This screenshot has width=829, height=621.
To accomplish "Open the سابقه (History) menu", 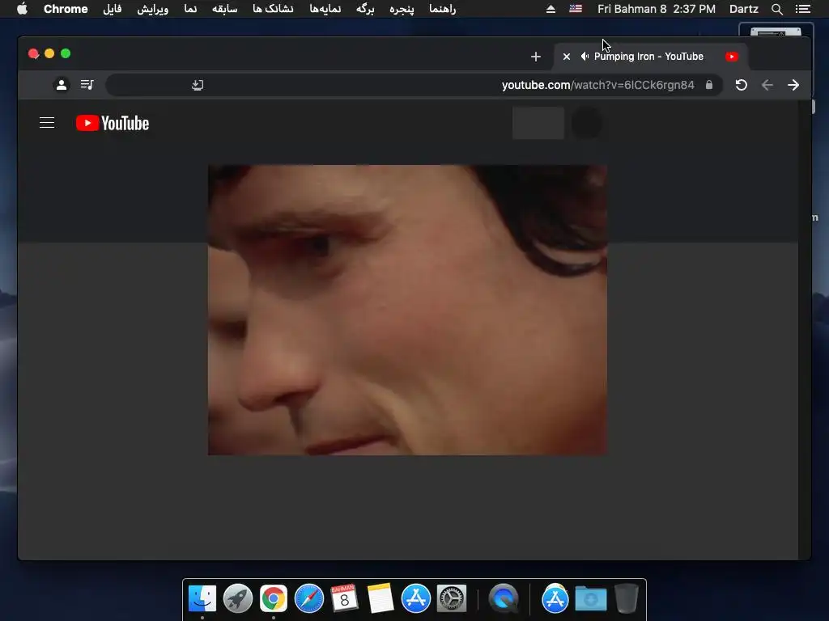I will coord(225,9).
